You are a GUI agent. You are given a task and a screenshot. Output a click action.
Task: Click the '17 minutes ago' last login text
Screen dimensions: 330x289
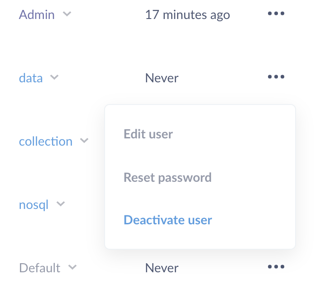pos(187,14)
